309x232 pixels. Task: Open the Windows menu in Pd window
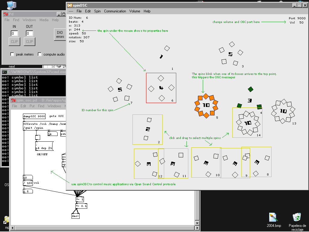point(29,20)
